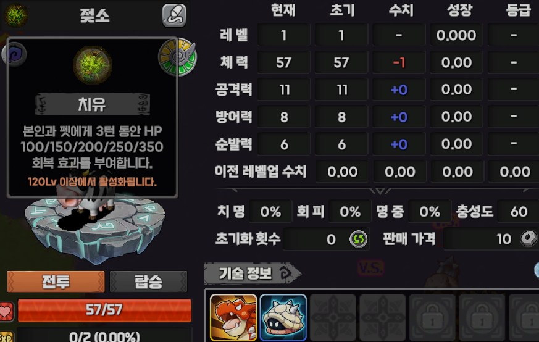Switch to the 전투 tab
The width and height of the screenshot is (539, 342).
pos(56,282)
